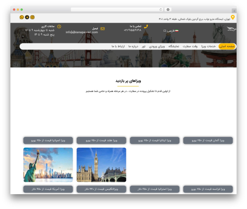The height and width of the screenshot is (209, 247).
Task: Open the درباره ما menu item
Action: click(133, 46)
